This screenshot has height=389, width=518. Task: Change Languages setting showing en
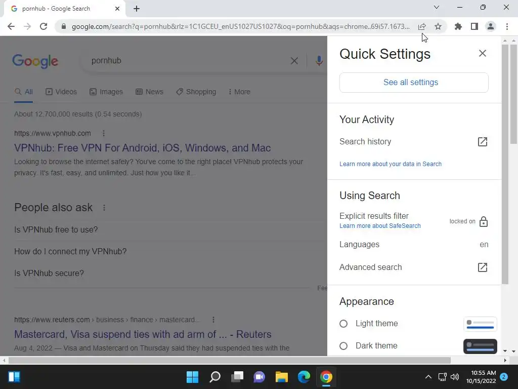(414, 245)
